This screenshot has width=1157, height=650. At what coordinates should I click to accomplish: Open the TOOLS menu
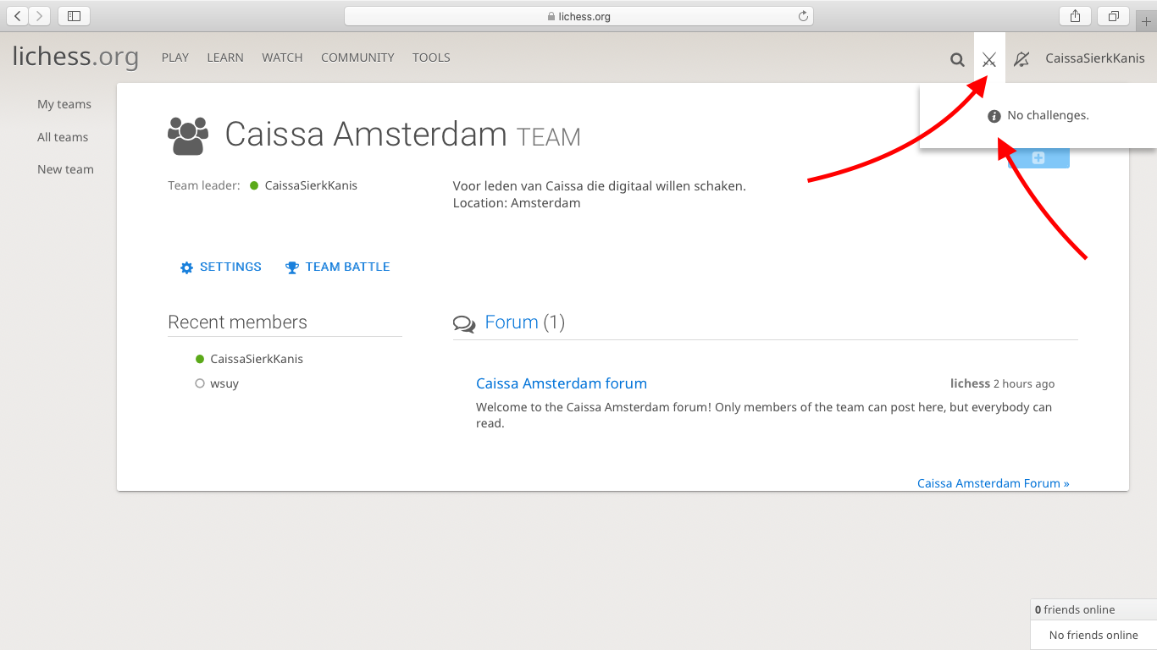(x=431, y=58)
